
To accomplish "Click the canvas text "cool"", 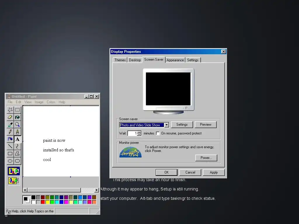I will tap(47, 160).
